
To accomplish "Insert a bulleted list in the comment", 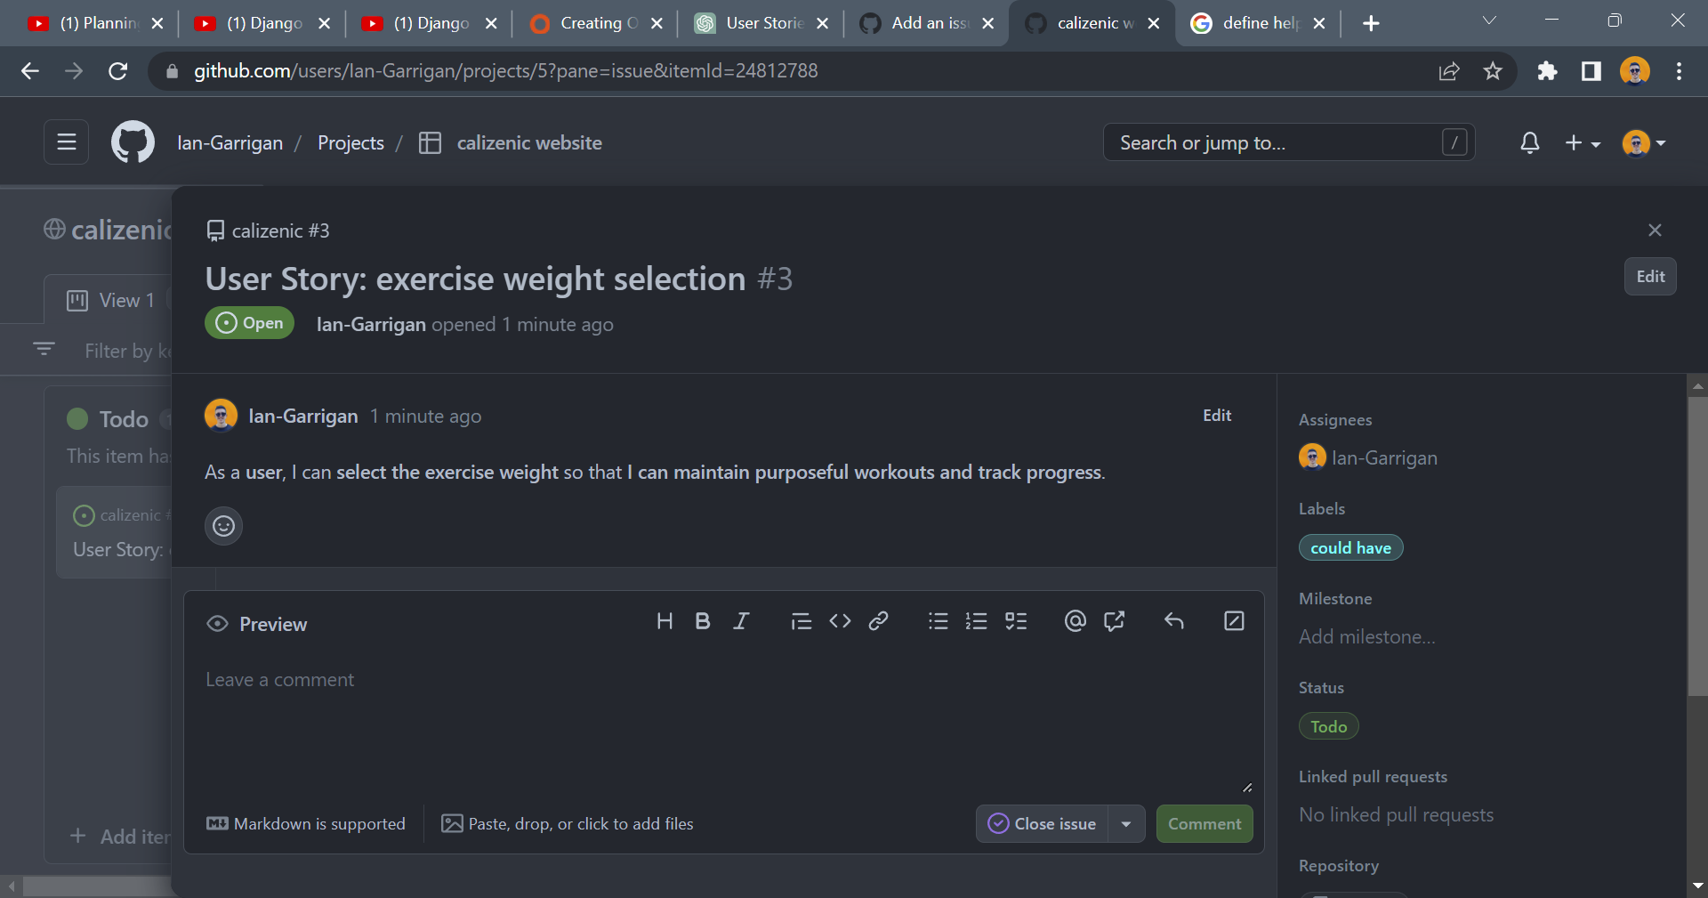I will 938,621.
